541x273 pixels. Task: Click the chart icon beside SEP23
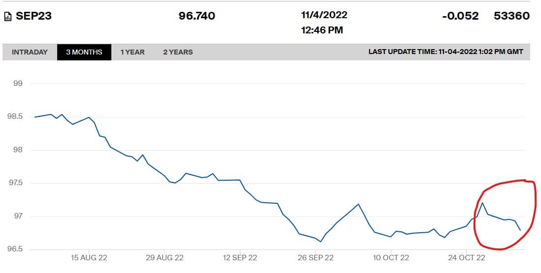(7, 16)
